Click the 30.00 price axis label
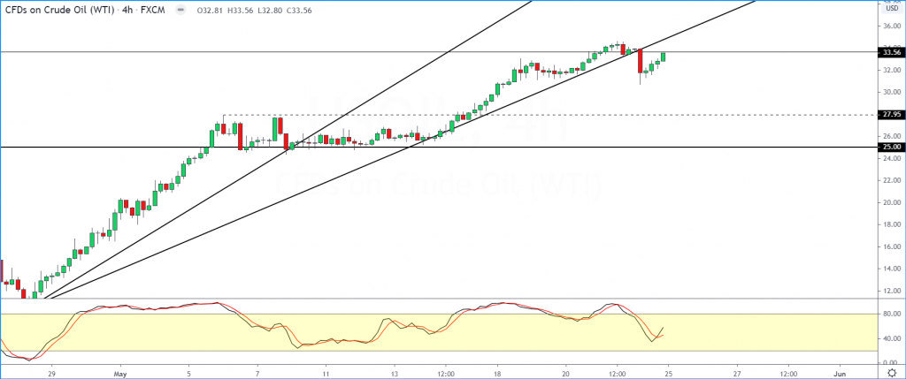906x379 pixels. 892,92
